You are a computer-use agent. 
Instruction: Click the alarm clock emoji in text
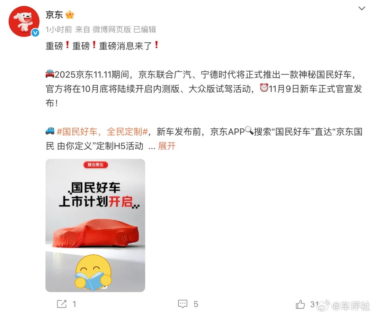(x=264, y=88)
